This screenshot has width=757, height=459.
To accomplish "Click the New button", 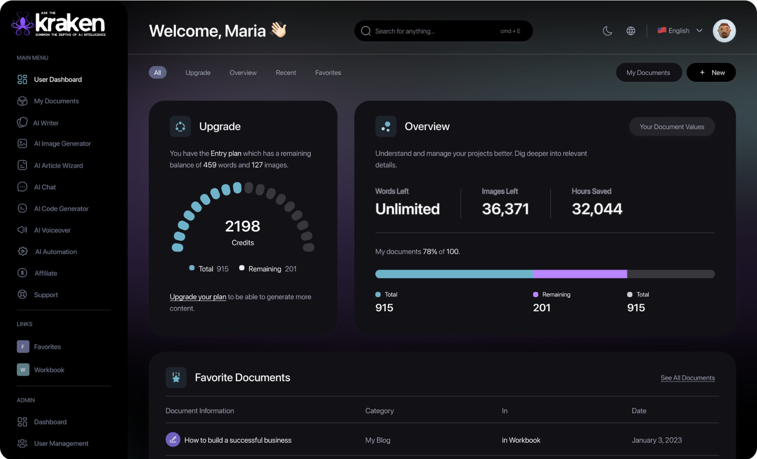I will pos(711,73).
